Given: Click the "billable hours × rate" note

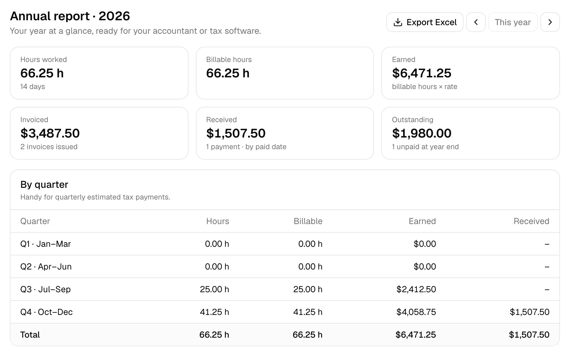Looking at the screenshot, I should pos(425,87).
